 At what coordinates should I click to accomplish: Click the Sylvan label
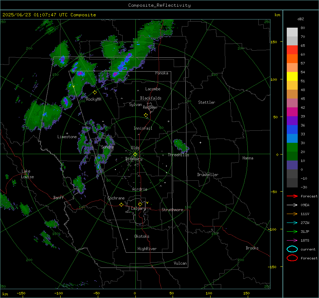(135, 105)
